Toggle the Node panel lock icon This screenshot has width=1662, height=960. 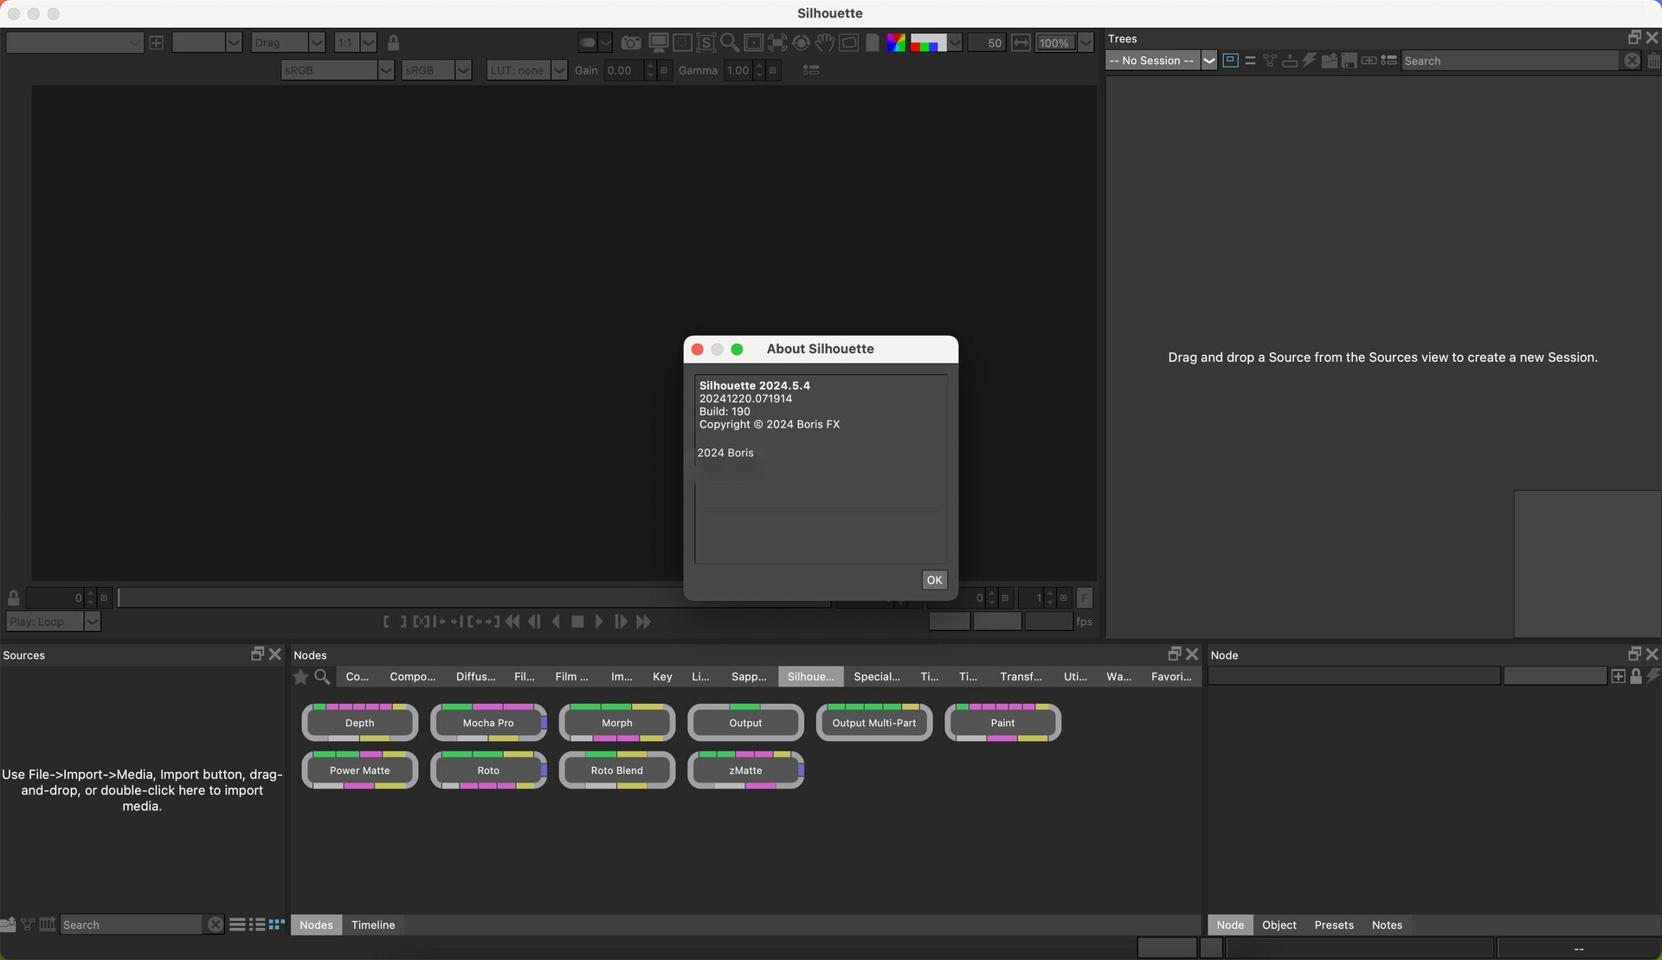(1636, 676)
